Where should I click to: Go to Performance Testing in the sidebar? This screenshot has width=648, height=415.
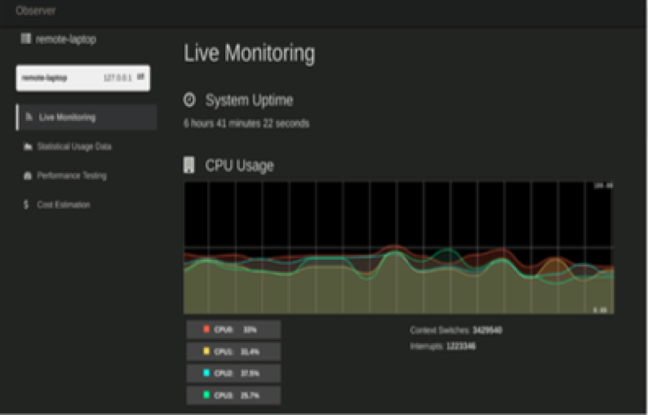[x=71, y=176]
